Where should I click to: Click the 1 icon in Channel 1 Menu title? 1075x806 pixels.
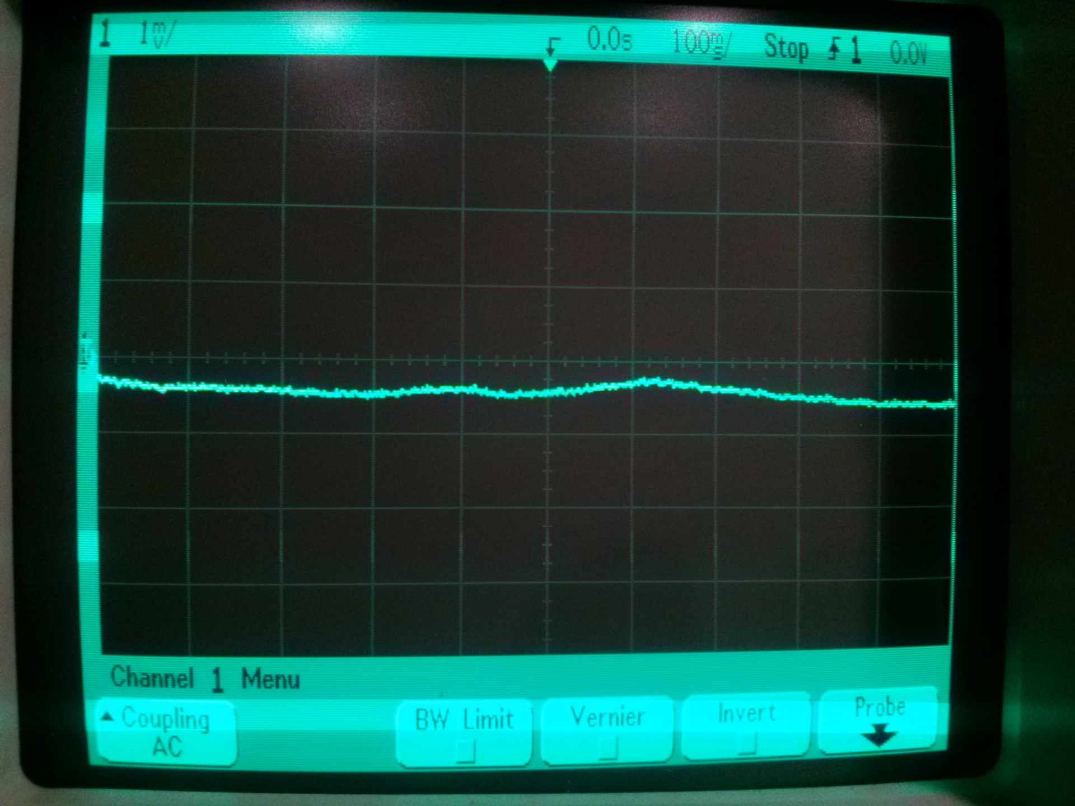click(217, 680)
